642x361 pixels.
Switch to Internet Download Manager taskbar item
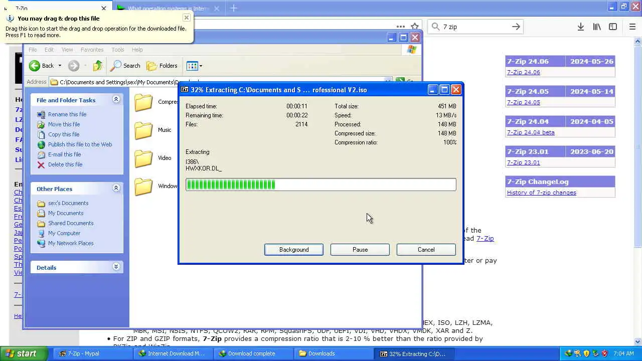172,353
